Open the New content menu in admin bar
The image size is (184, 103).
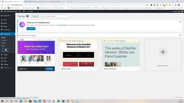coord(30,11)
